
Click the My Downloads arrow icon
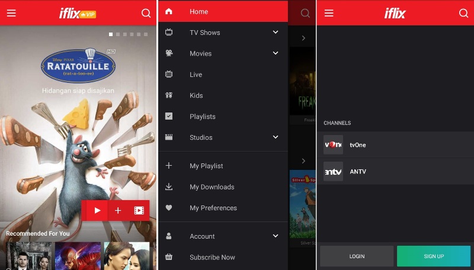pos(169,187)
